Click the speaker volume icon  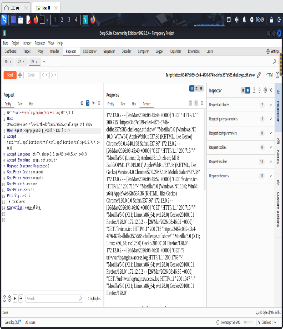(236, 20)
